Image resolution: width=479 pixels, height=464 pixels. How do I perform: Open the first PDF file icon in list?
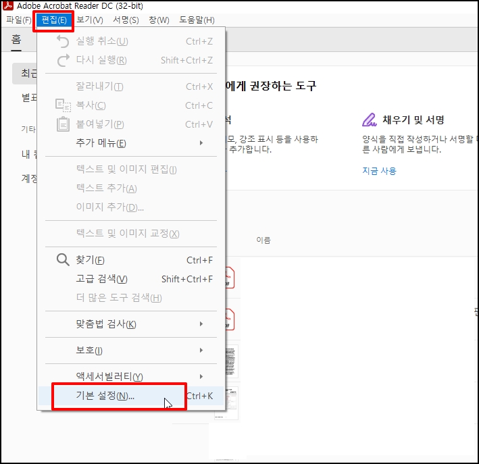(x=230, y=278)
